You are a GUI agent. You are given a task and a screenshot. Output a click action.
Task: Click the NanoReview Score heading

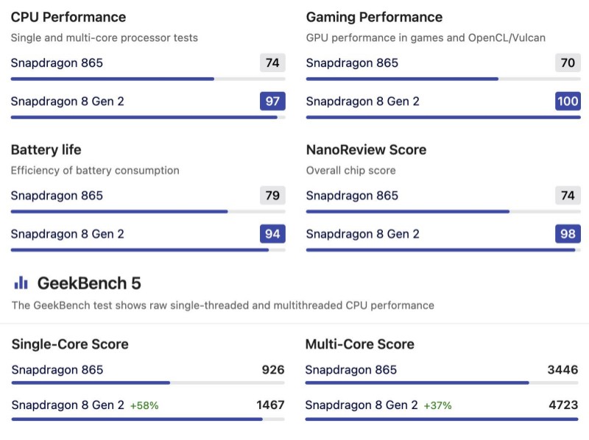(x=366, y=149)
